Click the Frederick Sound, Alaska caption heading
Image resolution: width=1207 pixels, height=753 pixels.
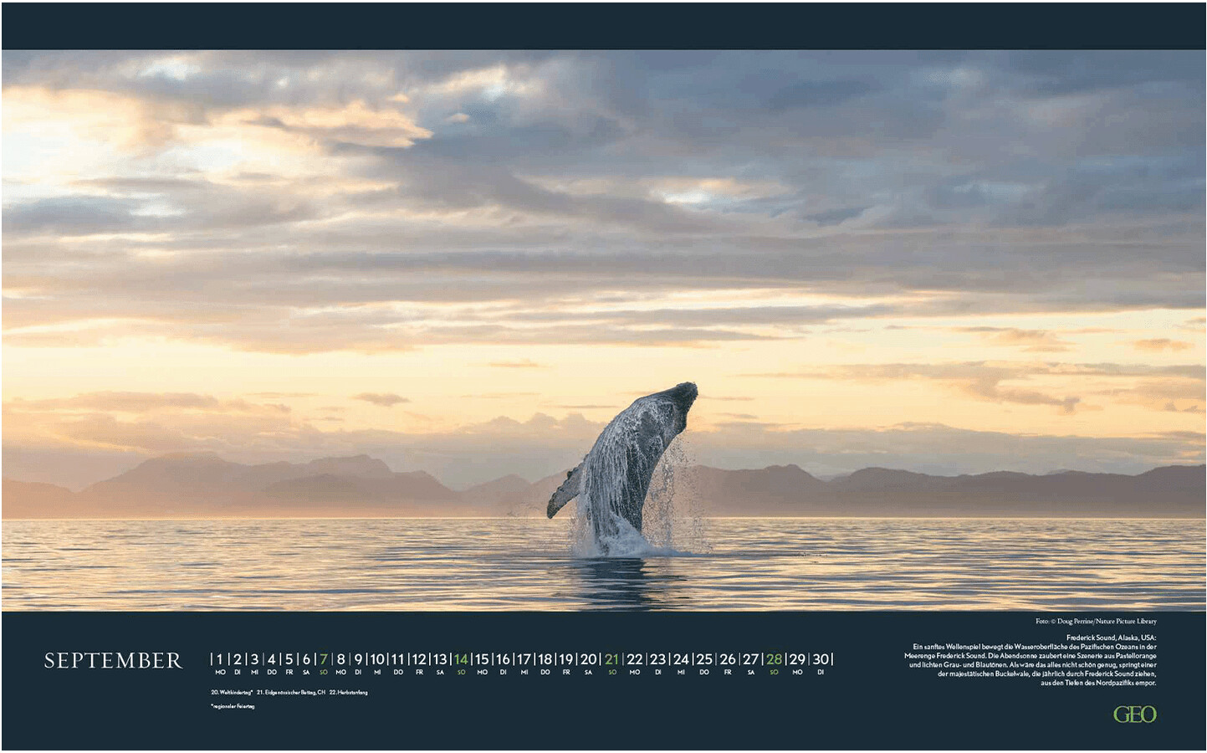(x=1111, y=638)
